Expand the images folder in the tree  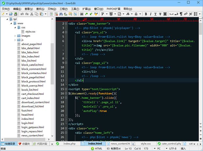click(15, 36)
